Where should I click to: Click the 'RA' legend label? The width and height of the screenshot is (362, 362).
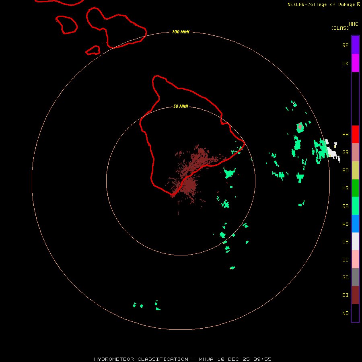pos(345,206)
